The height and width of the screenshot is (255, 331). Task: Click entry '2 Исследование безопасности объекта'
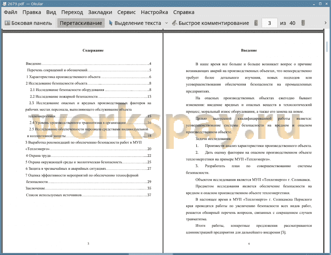point(88,83)
